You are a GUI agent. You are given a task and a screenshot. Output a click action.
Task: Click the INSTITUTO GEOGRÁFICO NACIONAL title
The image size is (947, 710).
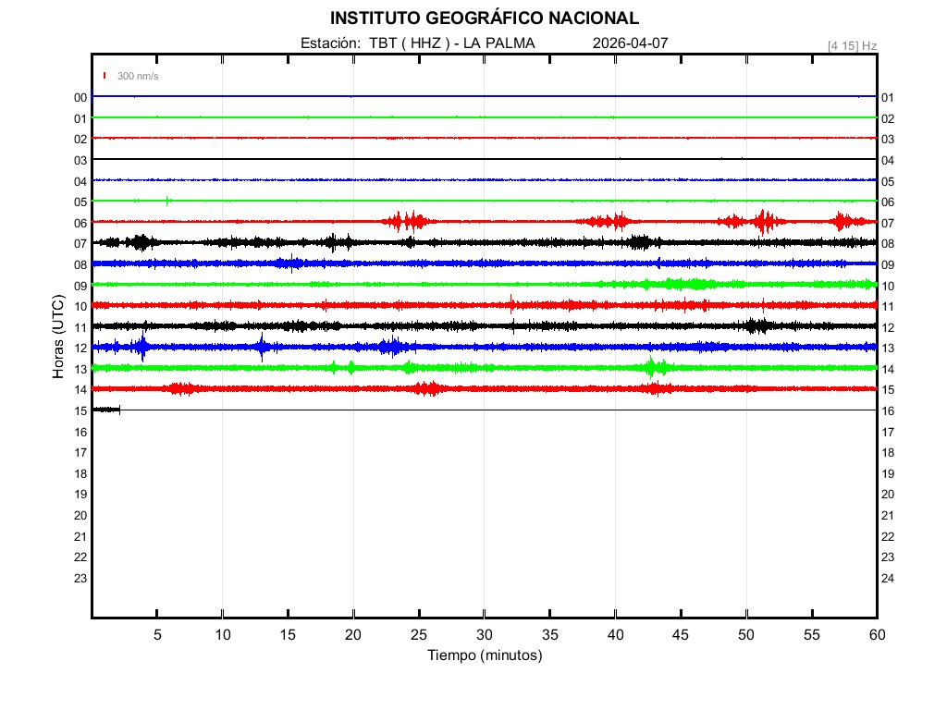pos(484,18)
